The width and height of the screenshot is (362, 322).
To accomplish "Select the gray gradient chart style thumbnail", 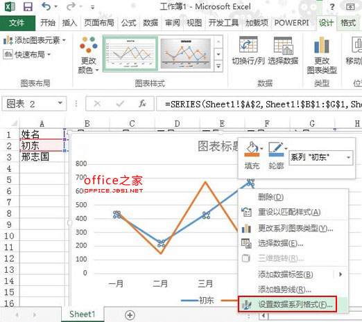I will [x=186, y=53].
